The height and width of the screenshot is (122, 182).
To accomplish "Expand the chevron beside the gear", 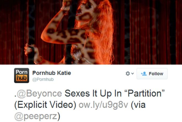I will point(133,74).
